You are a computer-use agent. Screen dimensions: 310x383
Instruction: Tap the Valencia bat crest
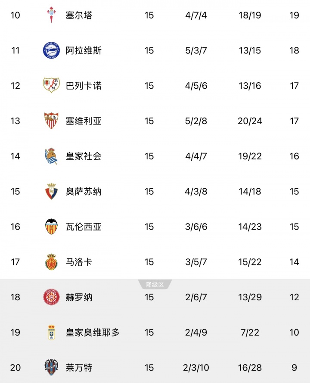coord(51,227)
